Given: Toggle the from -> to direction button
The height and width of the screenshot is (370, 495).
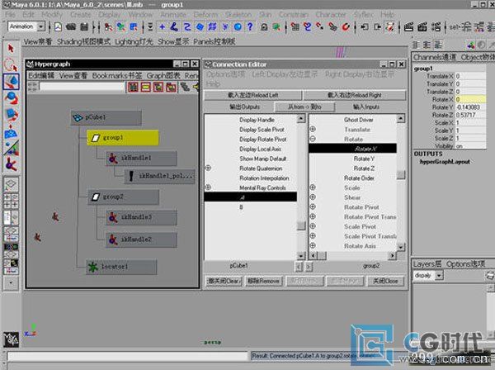Looking at the screenshot, I should point(304,107).
